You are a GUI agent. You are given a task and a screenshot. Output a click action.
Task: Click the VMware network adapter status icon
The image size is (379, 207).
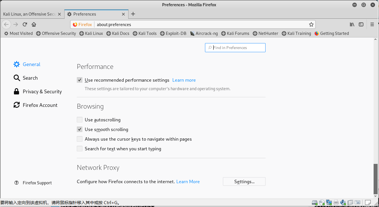[x=329, y=202]
